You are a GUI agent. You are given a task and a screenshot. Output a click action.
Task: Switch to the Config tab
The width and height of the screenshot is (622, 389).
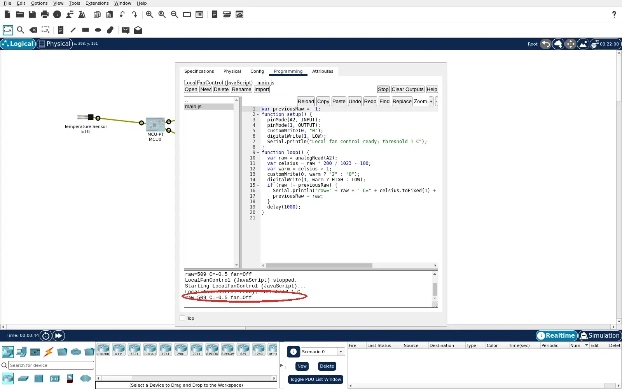pyautogui.click(x=257, y=71)
